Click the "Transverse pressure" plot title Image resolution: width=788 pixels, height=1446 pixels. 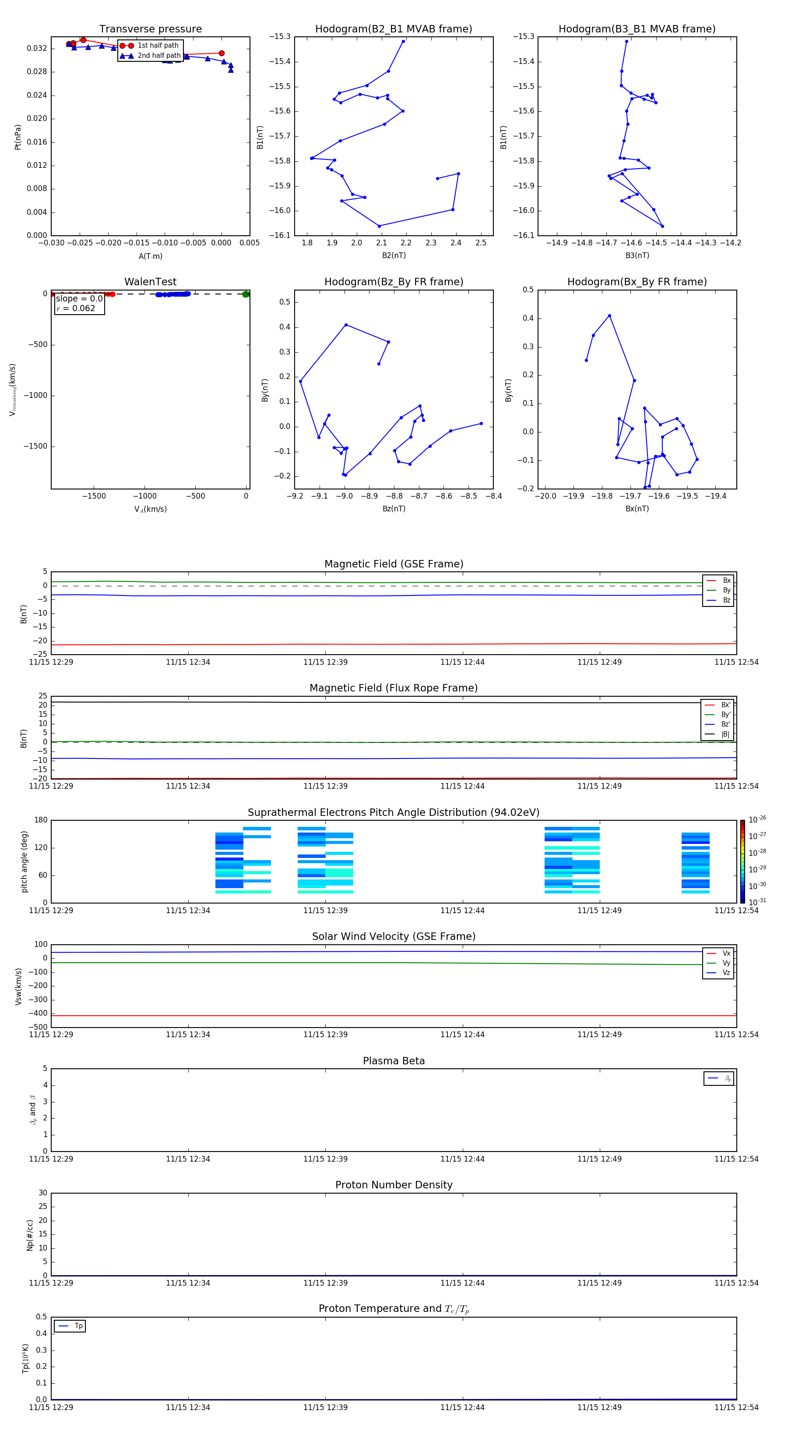pyautogui.click(x=150, y=29)
